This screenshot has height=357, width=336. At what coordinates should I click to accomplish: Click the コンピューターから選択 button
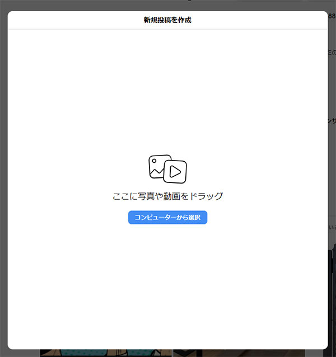167,217
